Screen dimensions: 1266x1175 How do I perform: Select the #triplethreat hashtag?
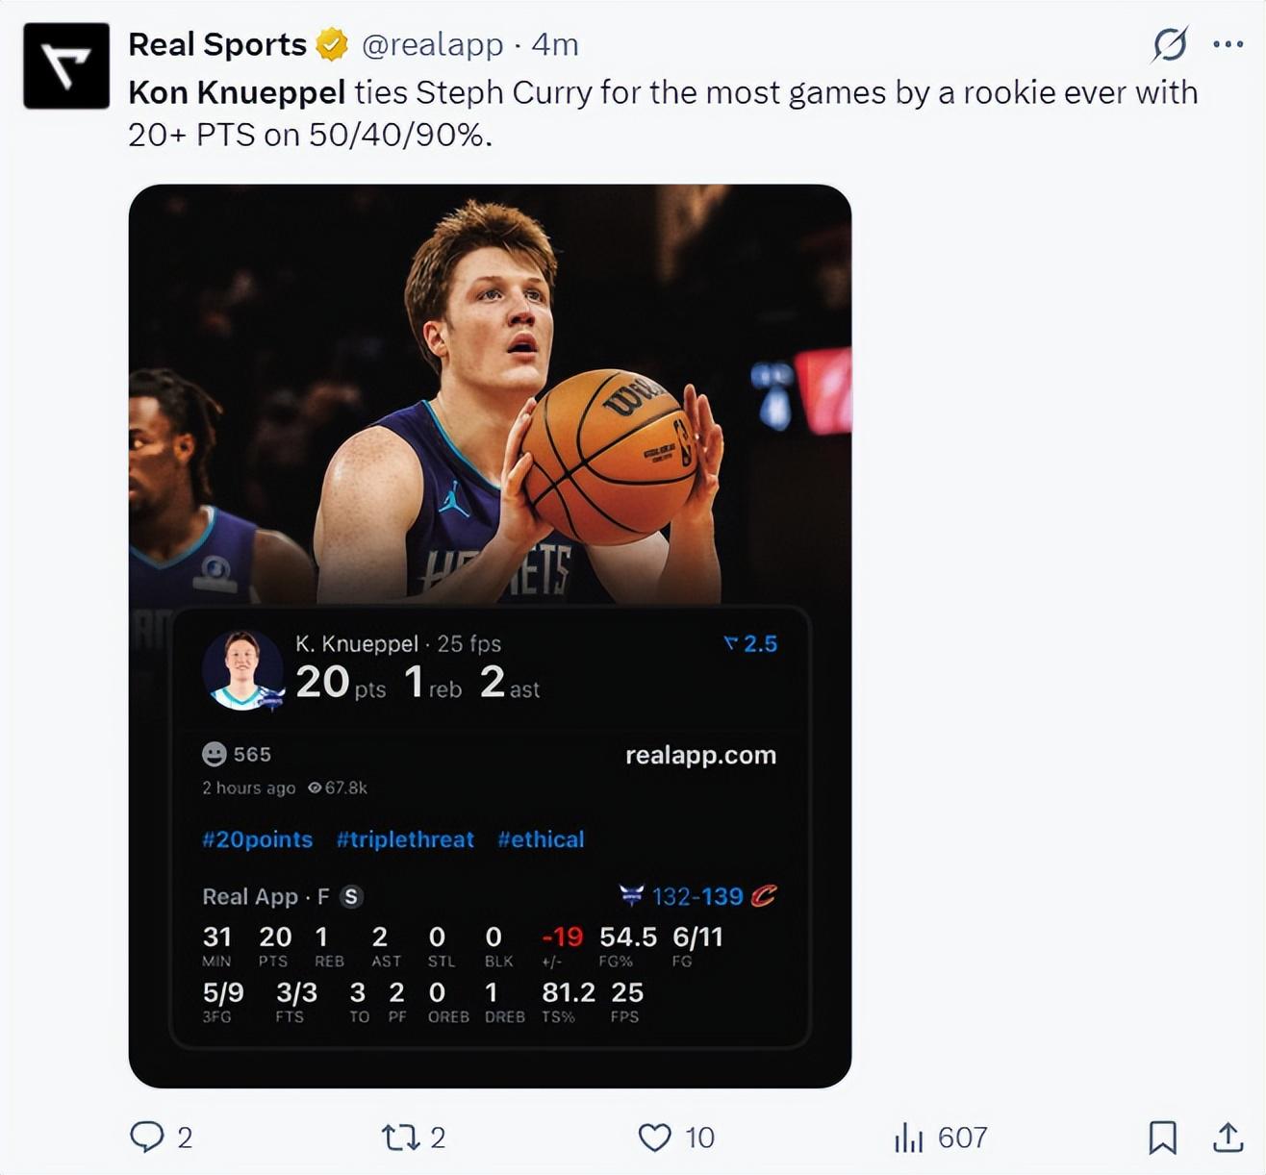pos(405,839)
